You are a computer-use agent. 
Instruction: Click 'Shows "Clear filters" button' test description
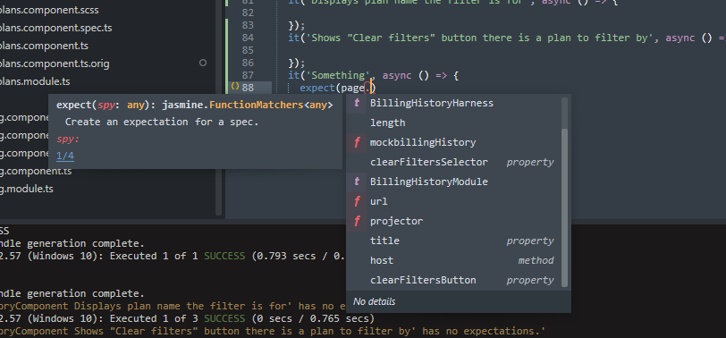(479, 38)
